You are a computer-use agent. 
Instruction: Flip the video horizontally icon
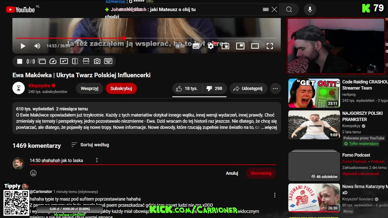pos(75,61)
